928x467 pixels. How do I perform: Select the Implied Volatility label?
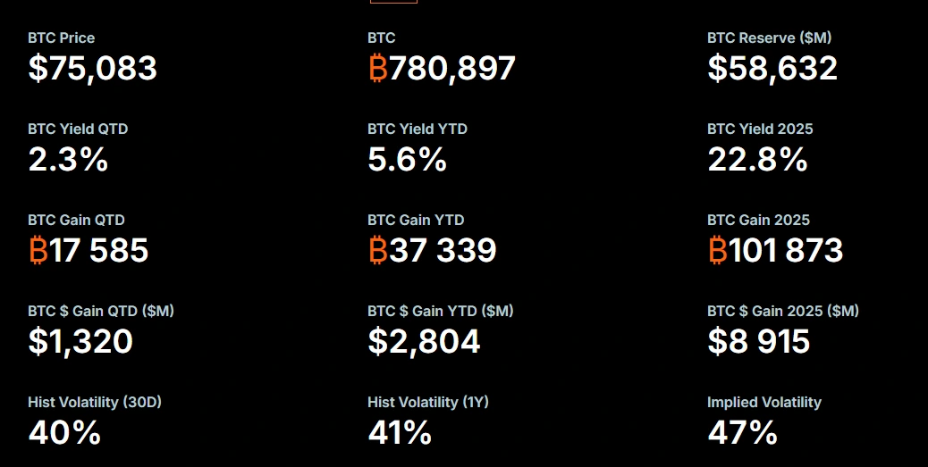[763, 403]
